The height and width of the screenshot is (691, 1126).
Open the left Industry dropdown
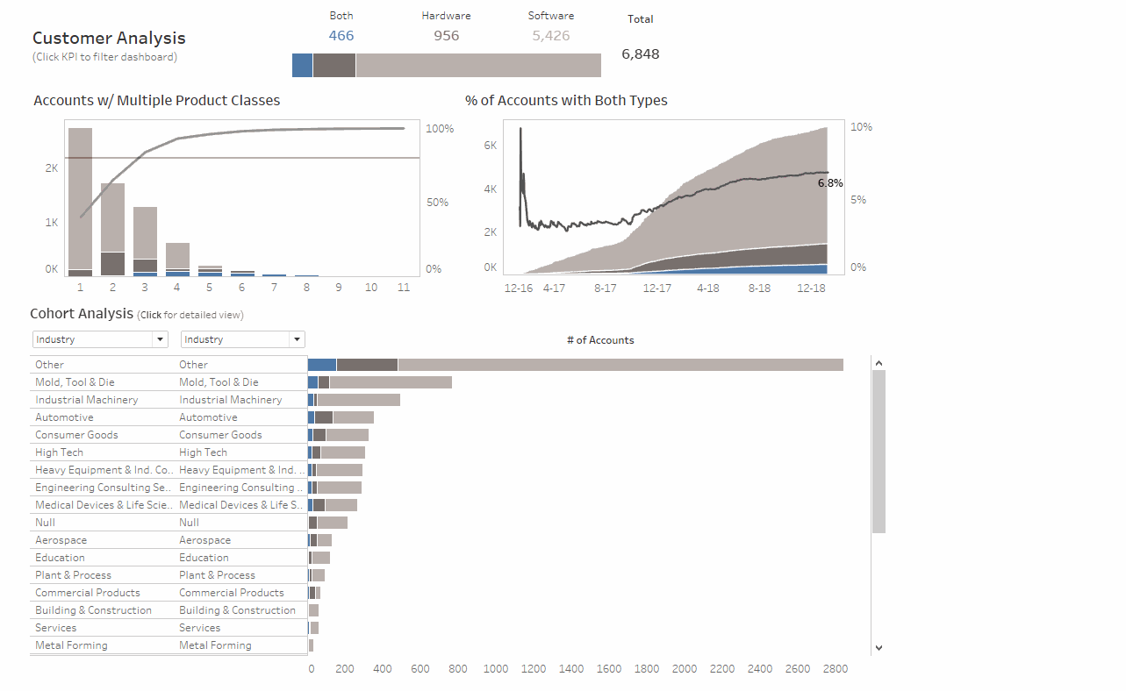(99, 339)
